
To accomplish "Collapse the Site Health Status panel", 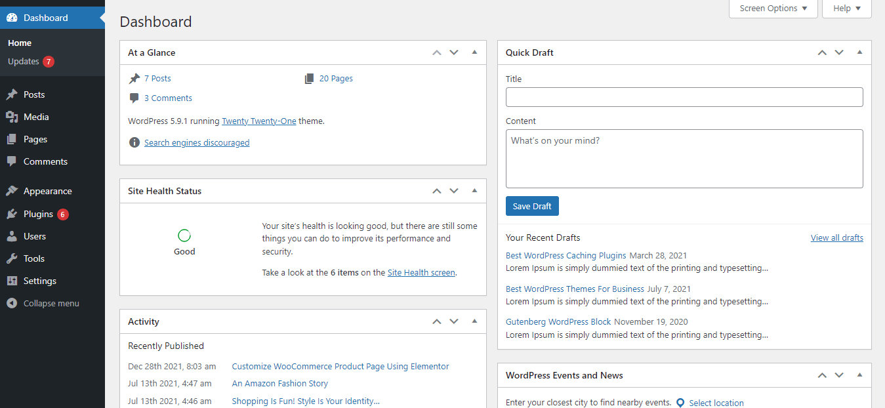I will click(474, 191).
